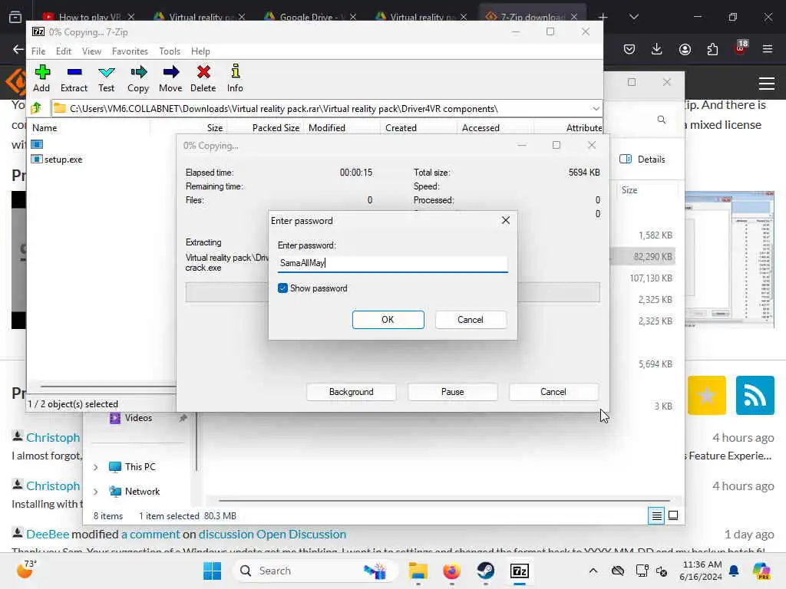This screenshot has width=786, height=589.
Task: Go back in Firefox
Action: pos(18,49)
